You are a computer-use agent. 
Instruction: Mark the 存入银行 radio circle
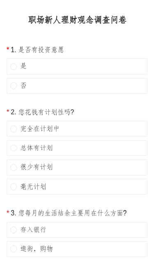pos(14,230)
